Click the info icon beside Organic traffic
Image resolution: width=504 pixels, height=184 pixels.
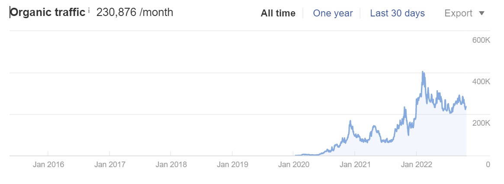[89, 10]
